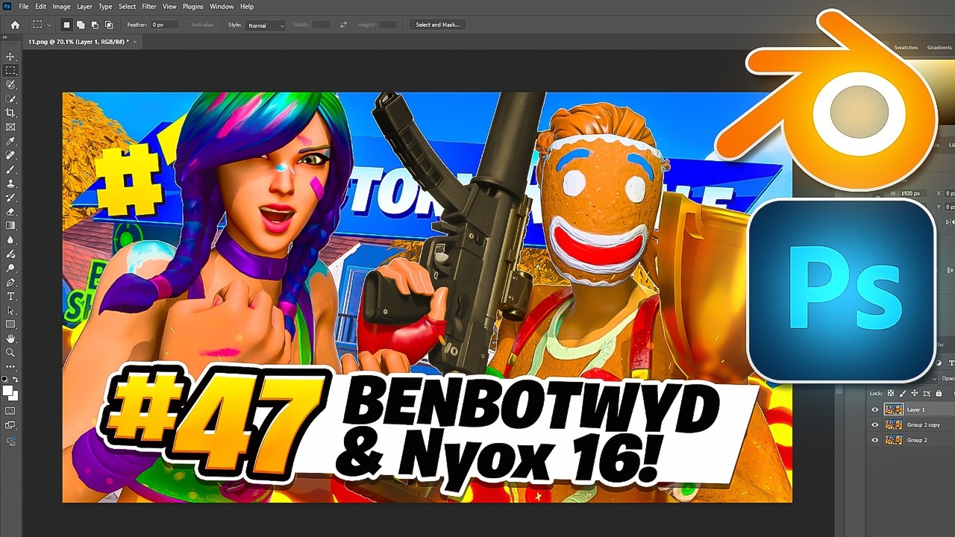Hide the Layer 1 layer
955x537 pixels.
tap(875, 409)
